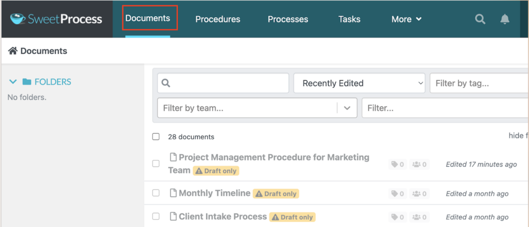Collapse the Folders section chevron
The width and height of the screenshot is (529, 227).
click(13, 82)
